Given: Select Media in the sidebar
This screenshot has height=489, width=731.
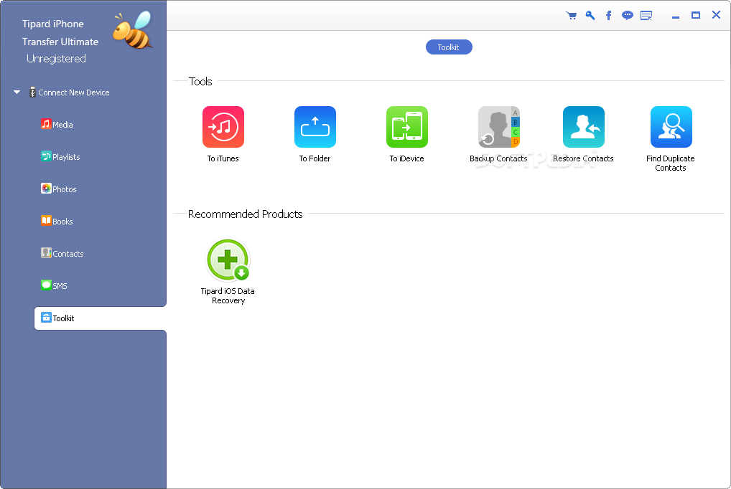Looking at the screenshot, I should click(57, 124).
